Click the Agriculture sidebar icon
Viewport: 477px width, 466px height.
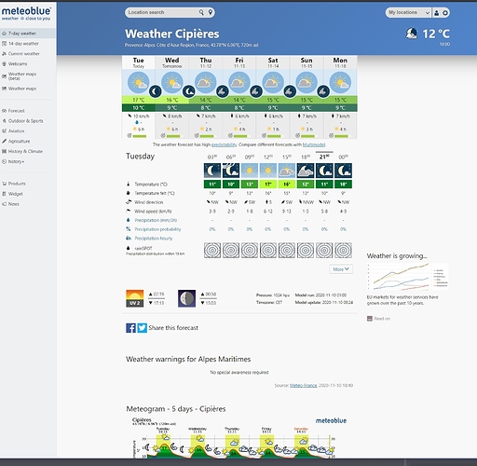[x=4, y=141]
